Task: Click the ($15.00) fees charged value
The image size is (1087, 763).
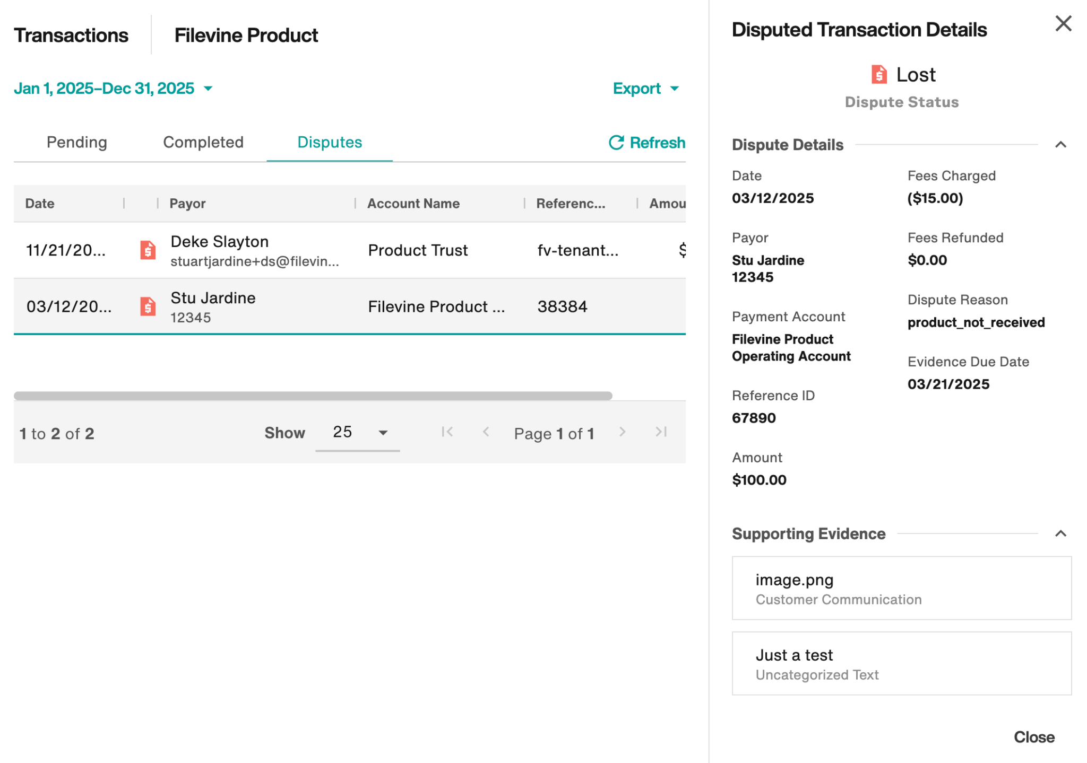Action: 935,198
